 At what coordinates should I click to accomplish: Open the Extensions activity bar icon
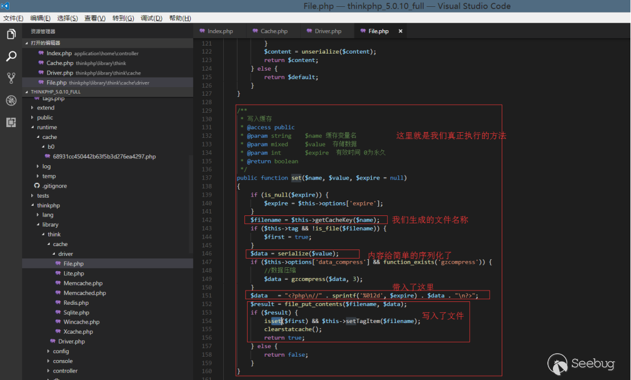11,122
